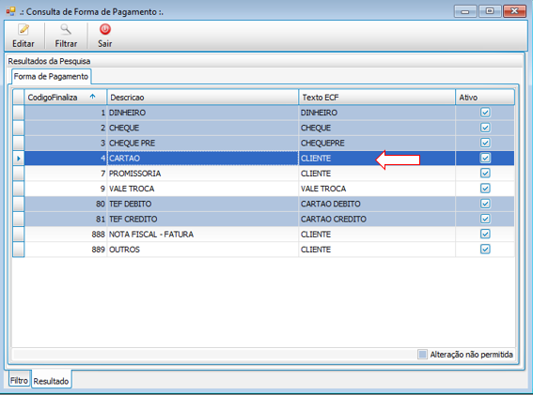Toggle Ativo checkbox for TEF DEBITO
Viewport: 533px width, 395px height.
tap(485, 204)
